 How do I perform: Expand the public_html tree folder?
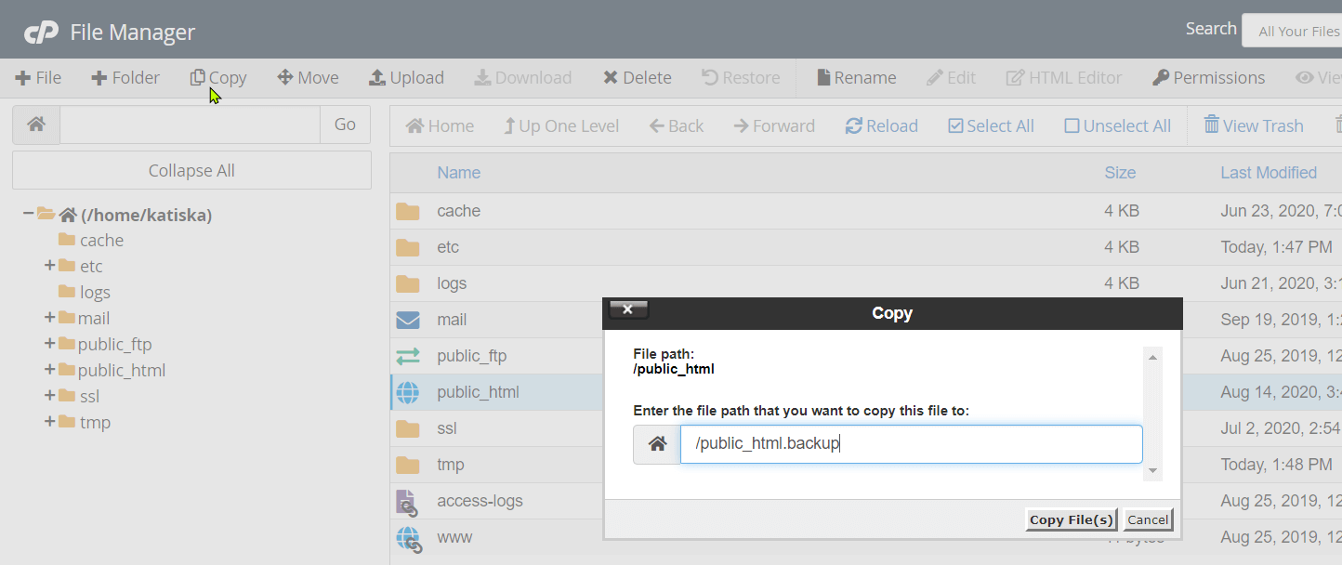[49, 370]
